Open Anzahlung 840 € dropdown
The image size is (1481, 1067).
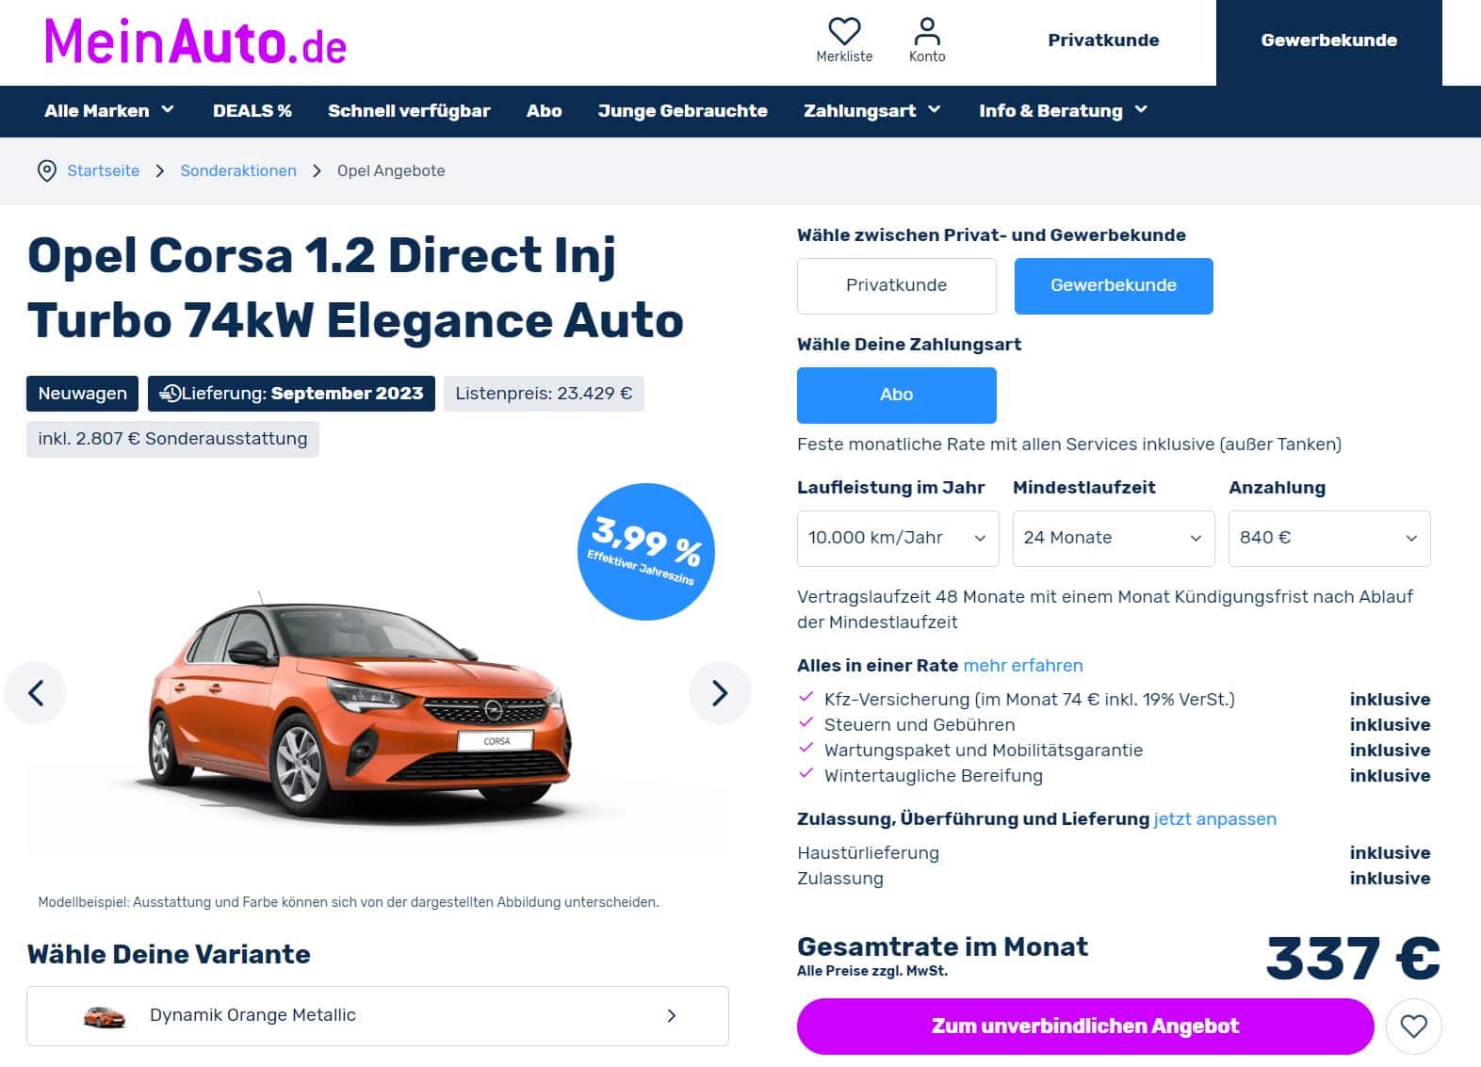coord(1329,538)
